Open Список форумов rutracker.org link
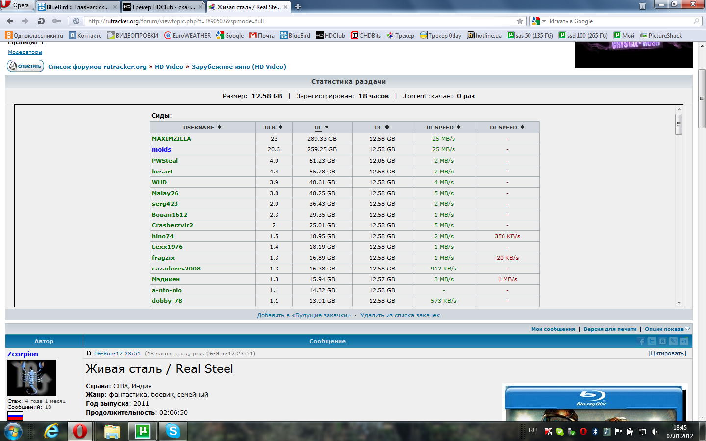Image resolution: width=706 pixels, height=441 pixels. point(97,67)
